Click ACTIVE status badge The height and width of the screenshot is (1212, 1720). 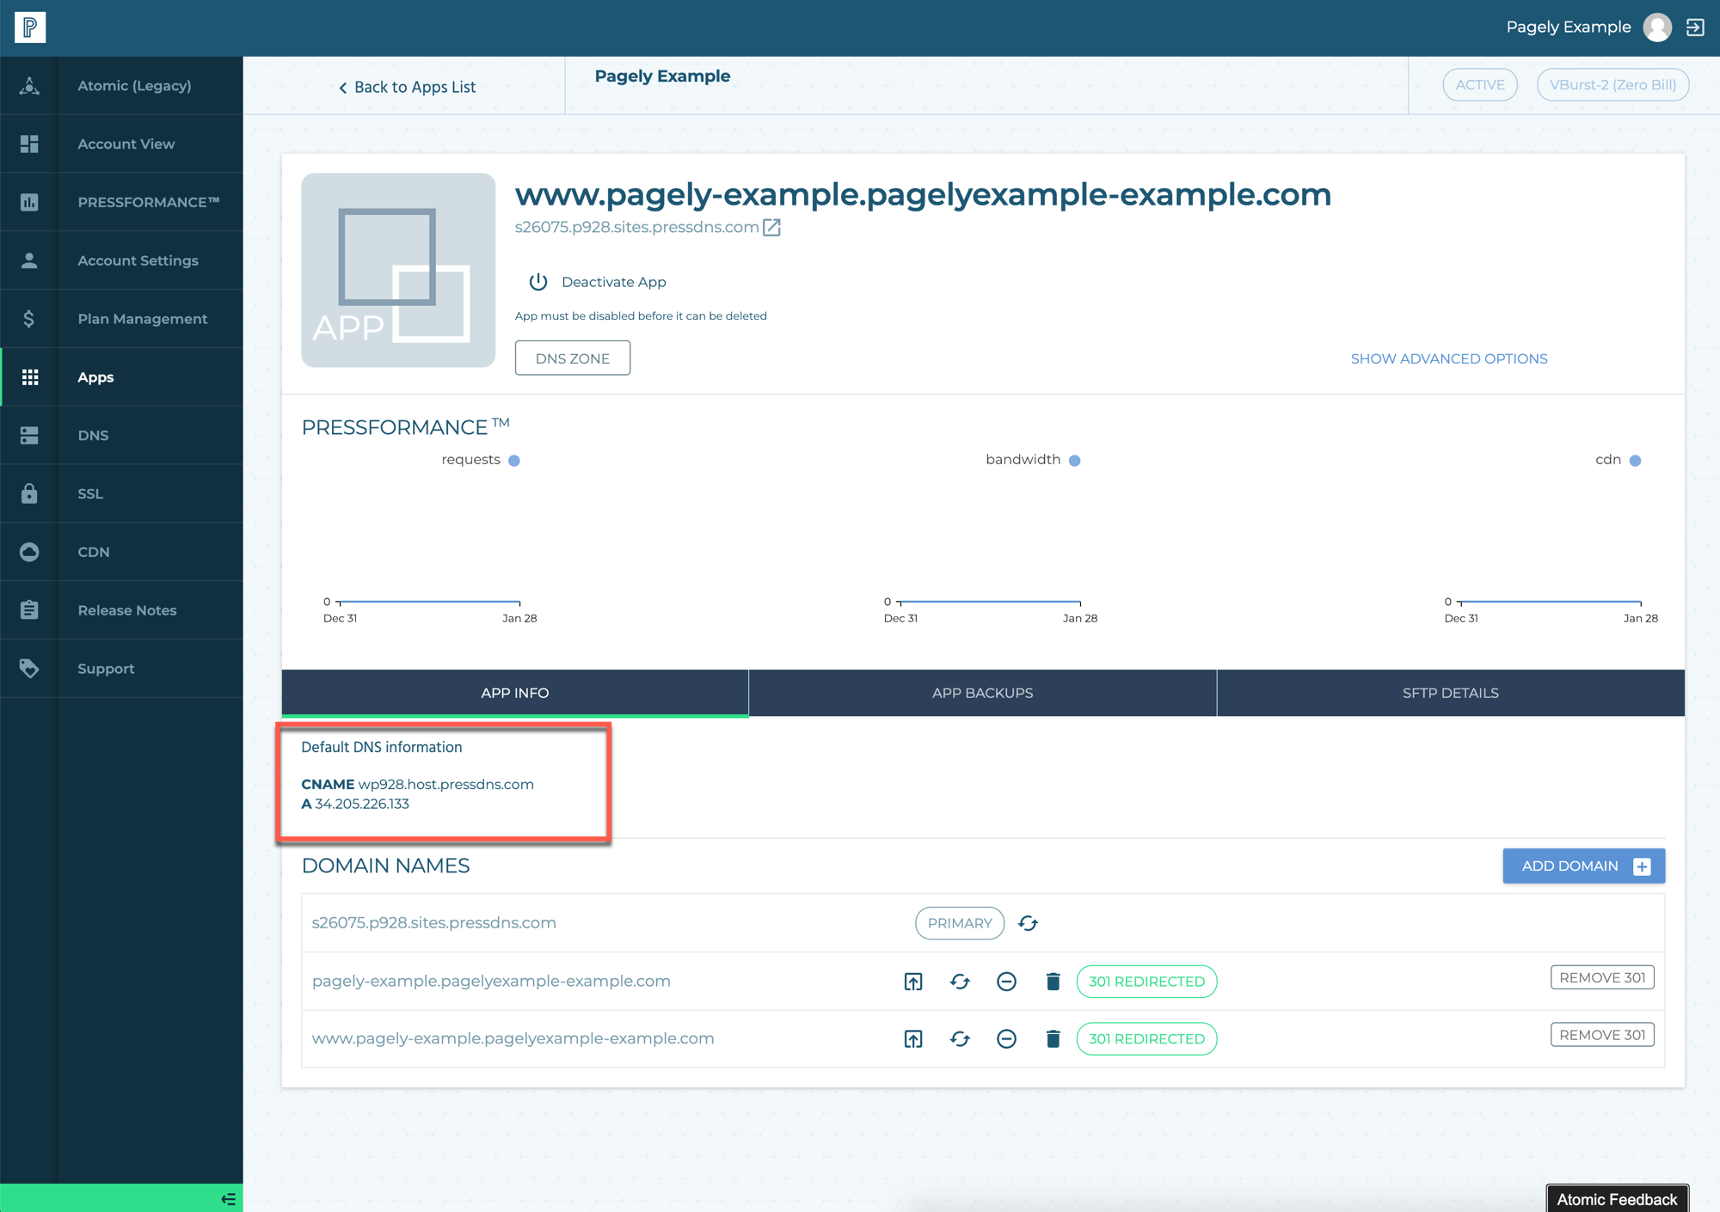(x=1480, y=85)
